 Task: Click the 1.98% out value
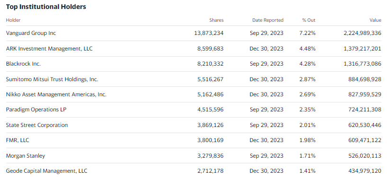[308, 140]
